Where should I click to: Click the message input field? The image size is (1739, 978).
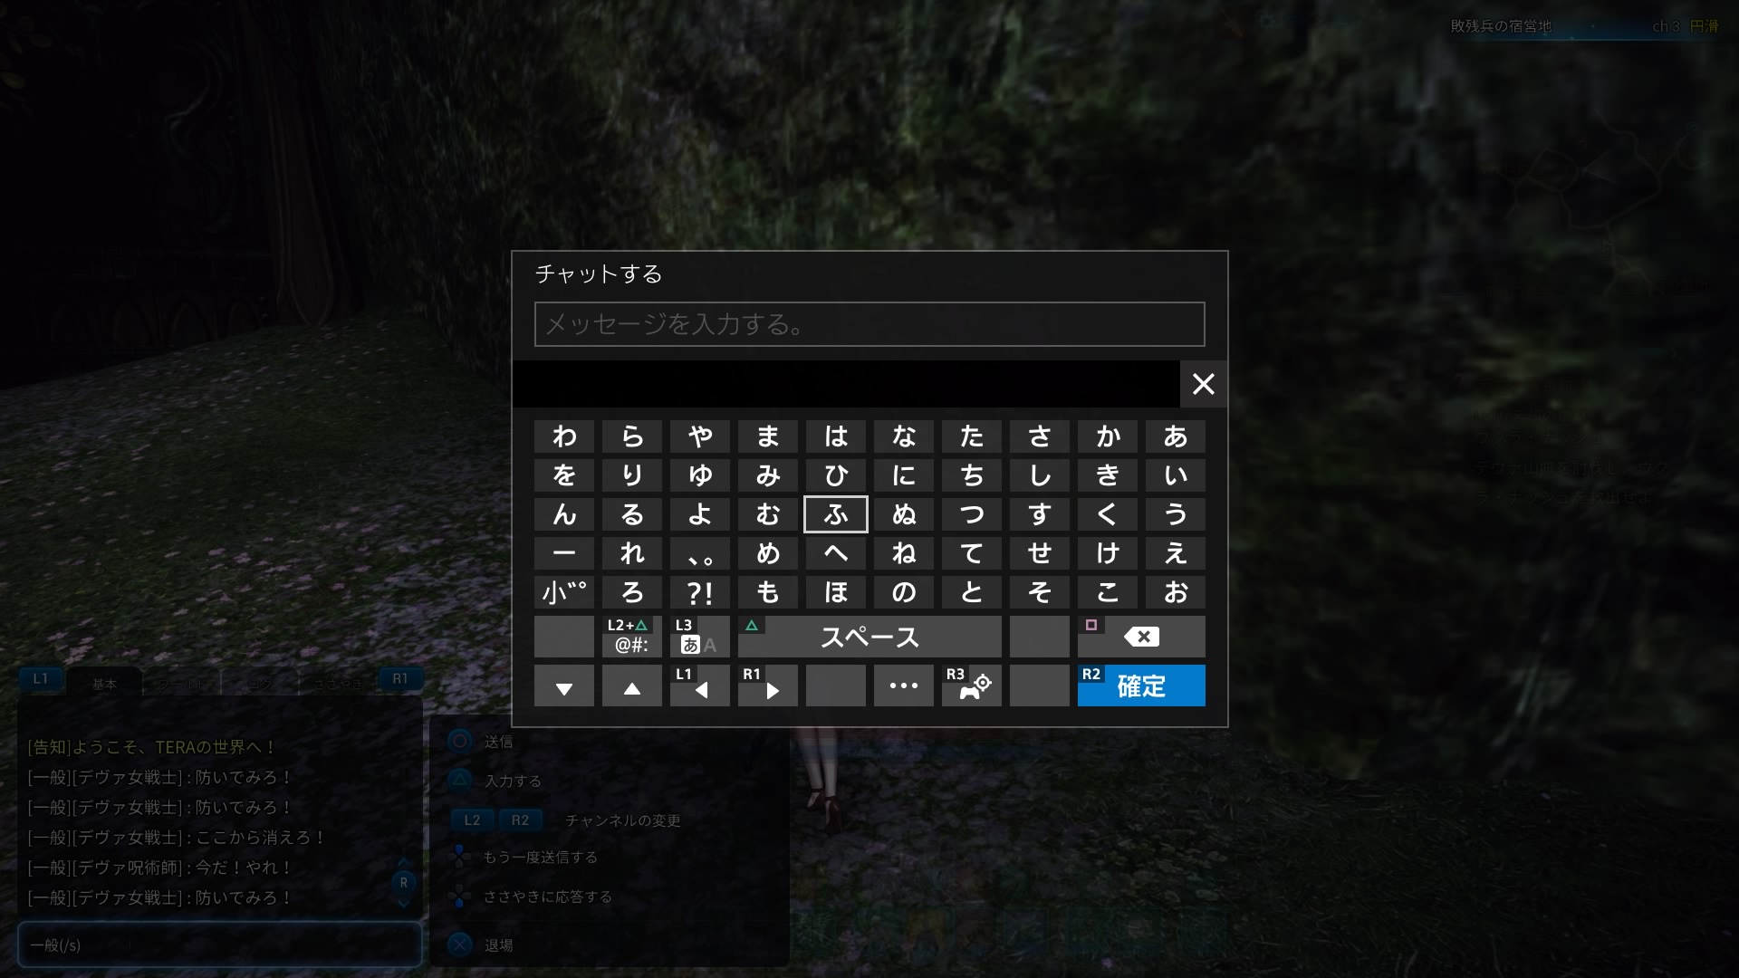point(869,324)
